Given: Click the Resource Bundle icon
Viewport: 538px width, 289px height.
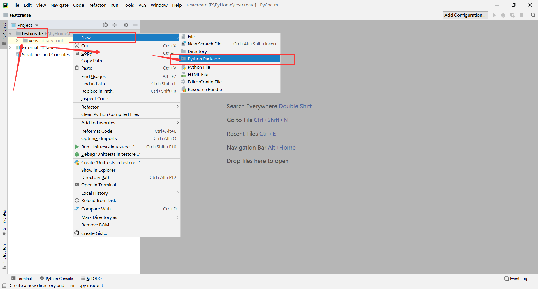Looking at the screenshot, I should pyautogui.click(x=184, y=89).
